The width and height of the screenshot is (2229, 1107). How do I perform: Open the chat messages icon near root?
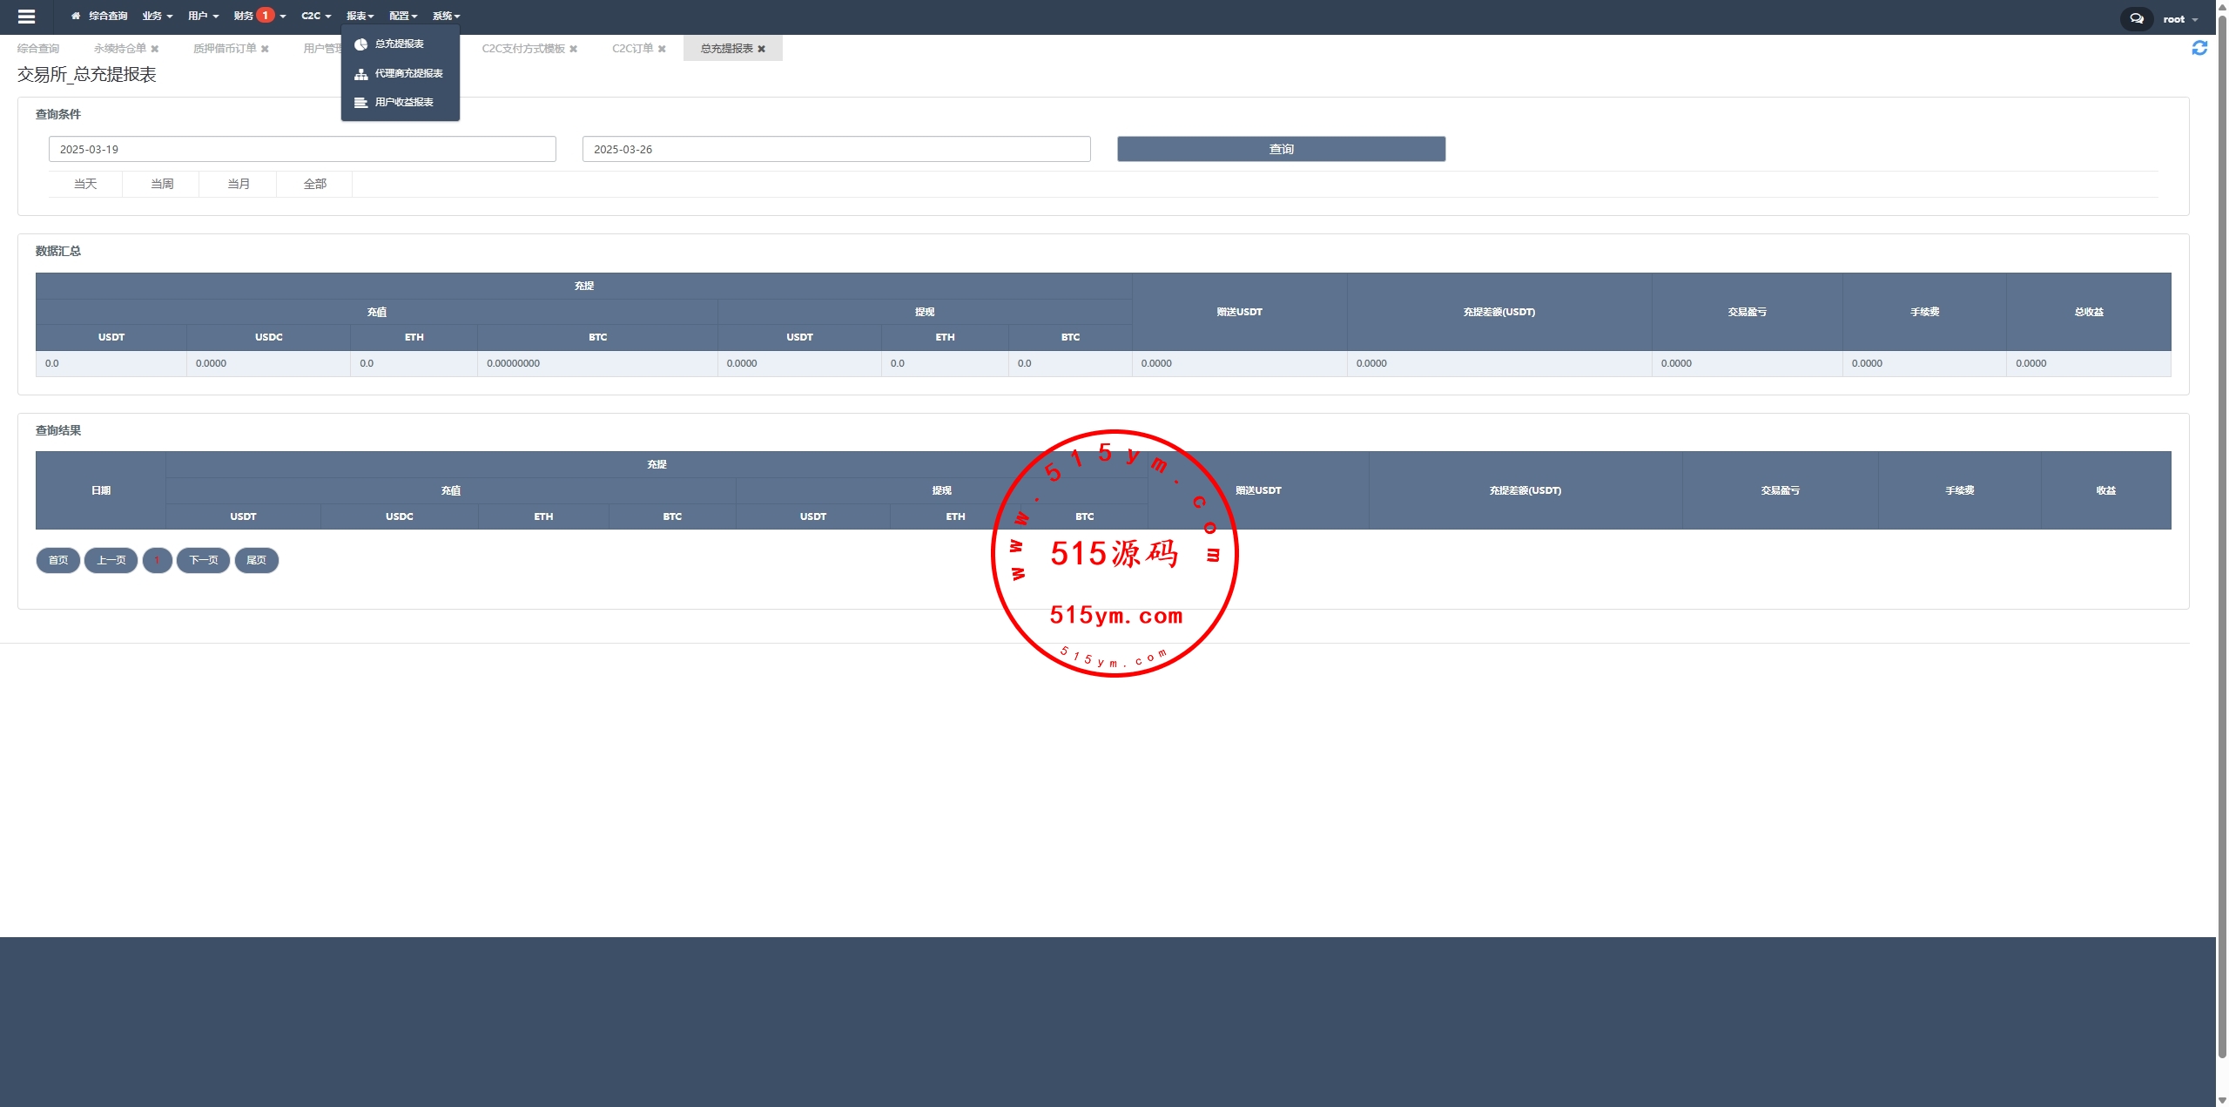[2136, 18]
